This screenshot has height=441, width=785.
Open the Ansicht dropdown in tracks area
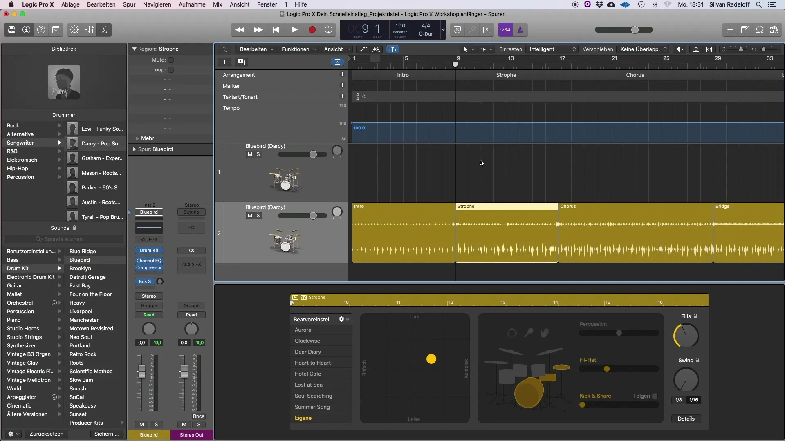tap(337, 49)
